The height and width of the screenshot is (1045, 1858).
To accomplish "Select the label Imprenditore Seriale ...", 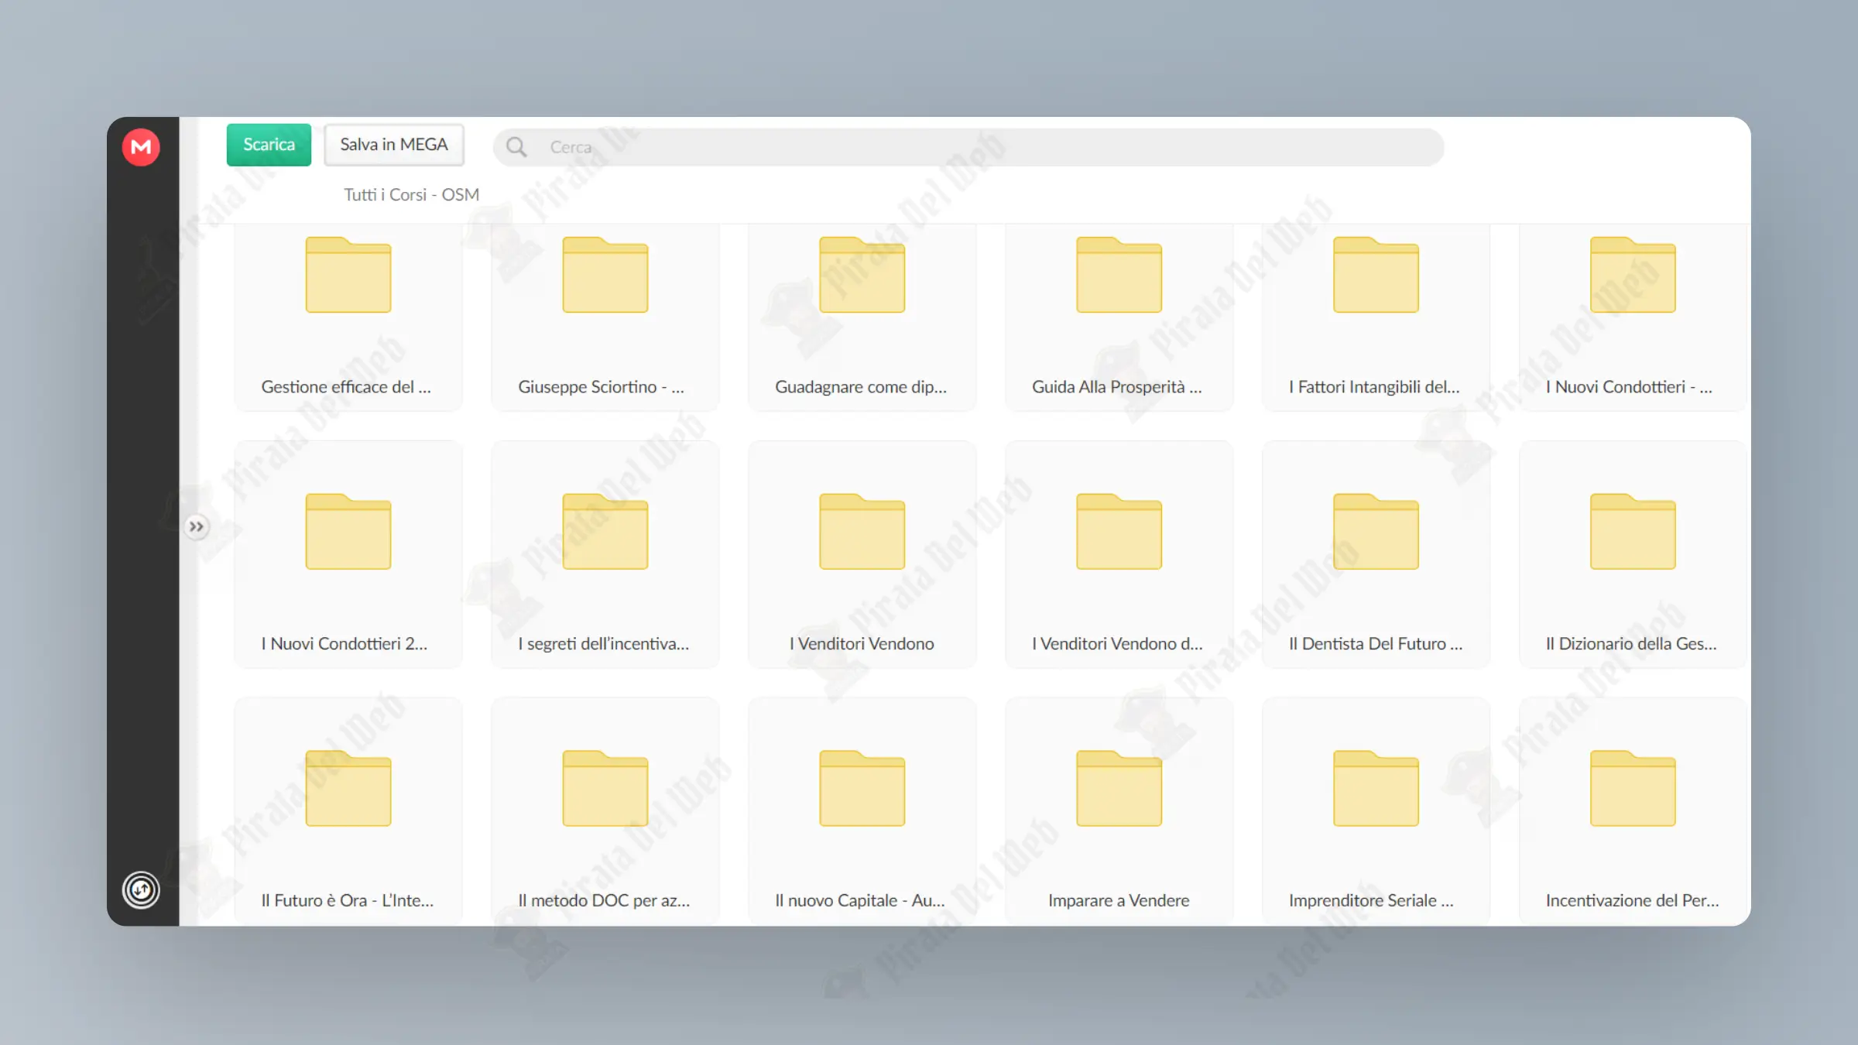I will (1372, 901).
